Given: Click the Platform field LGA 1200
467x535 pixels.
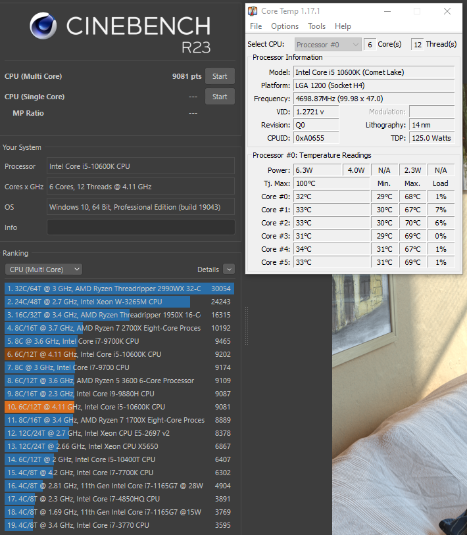Looking at the screenshot, I should click(x=374, y=85).
